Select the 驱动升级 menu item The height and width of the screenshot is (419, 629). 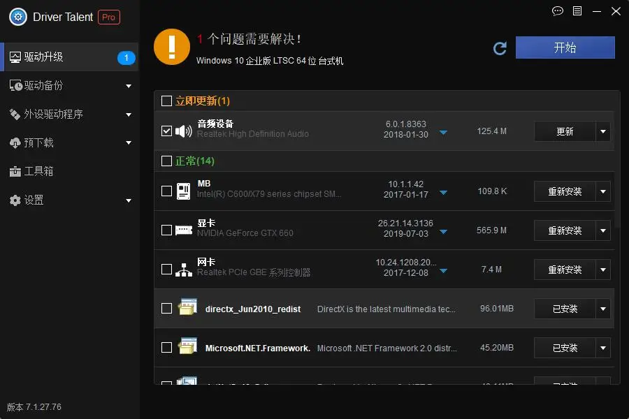point(69,57)
